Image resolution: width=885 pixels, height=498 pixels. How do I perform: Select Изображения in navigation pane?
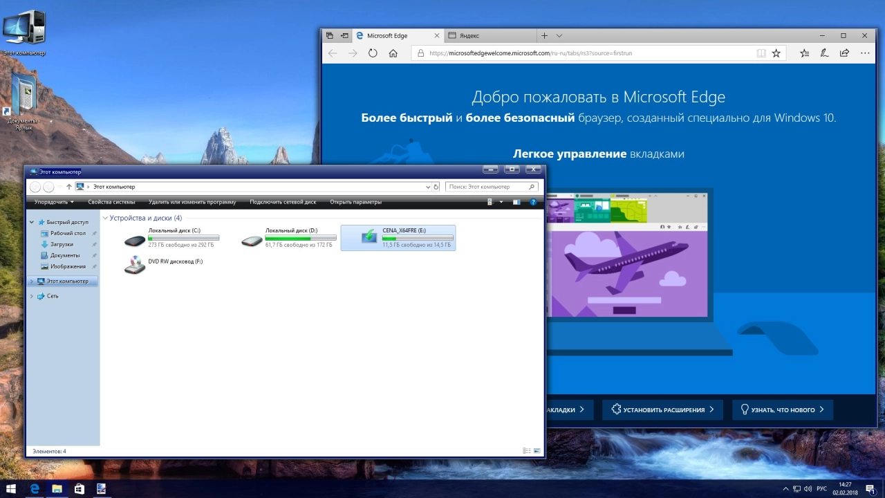click(x=68, y=266)
